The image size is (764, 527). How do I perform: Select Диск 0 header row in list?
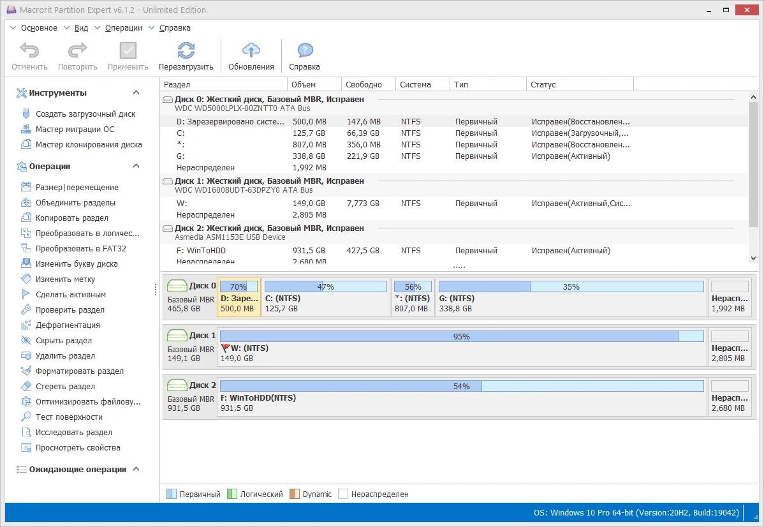(454, 103)
